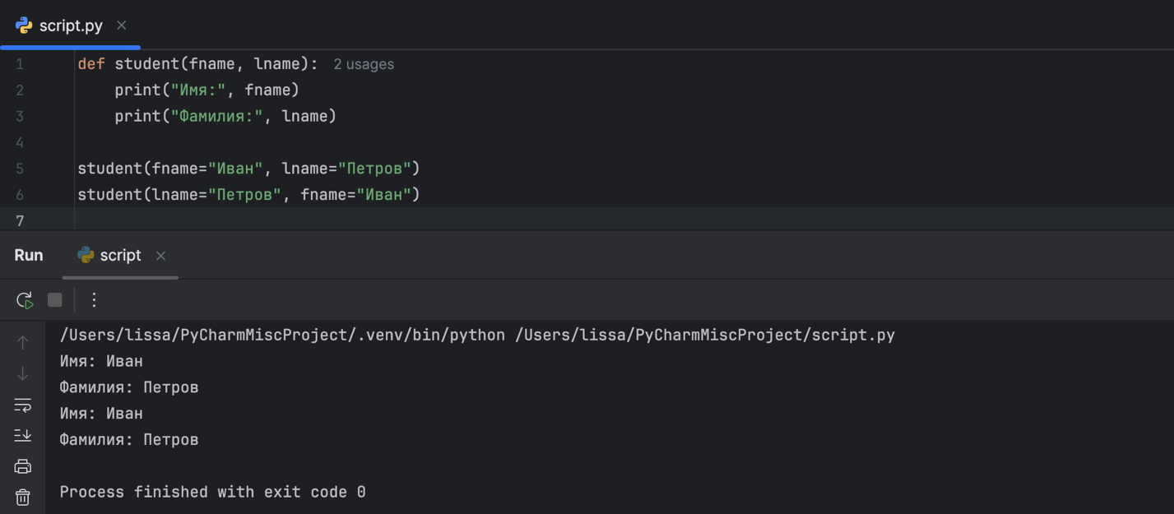The width and height of the screenshot is (1174, 514).
Task: Open the three-dot more options menu
Action: click(94, 300)
